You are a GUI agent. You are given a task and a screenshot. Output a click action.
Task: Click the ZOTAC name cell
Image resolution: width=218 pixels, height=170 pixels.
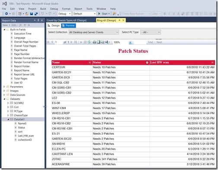pos(72,159)
